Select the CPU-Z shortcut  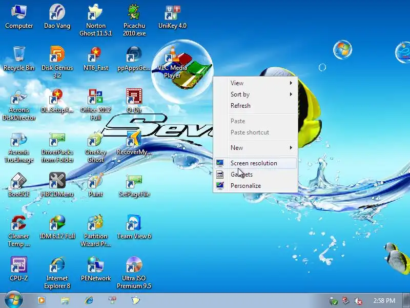point(19,269)
